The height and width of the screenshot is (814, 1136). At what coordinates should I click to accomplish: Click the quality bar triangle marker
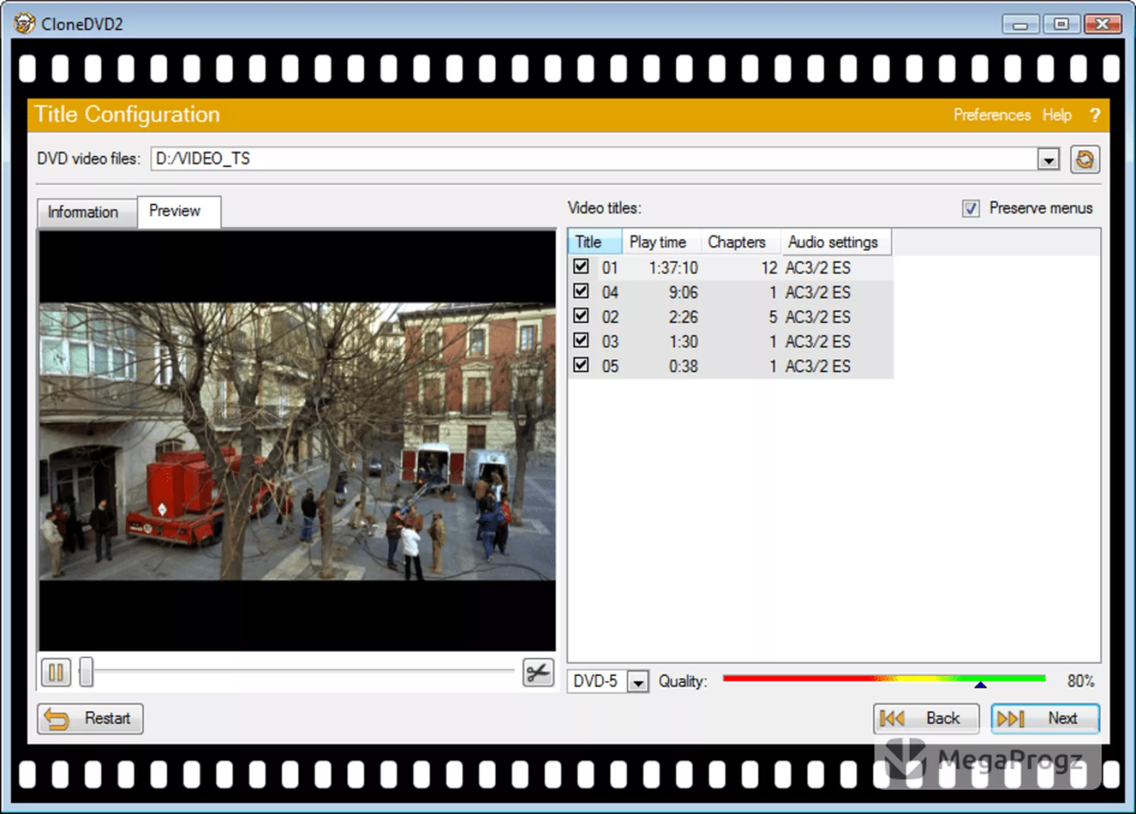point(980,684)
